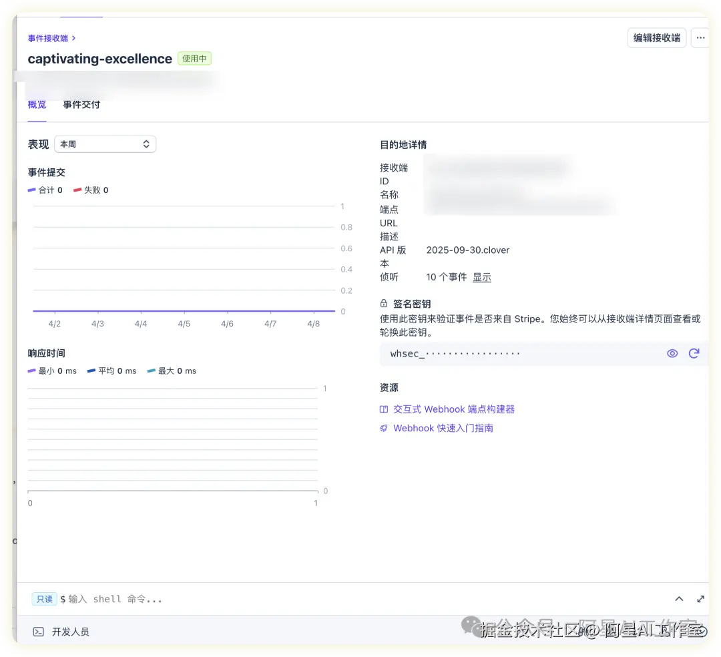The width and height of the screenshot is (721, 657).
Task: Toggle the 失败 series in 事件提交 legend
Action: (90, 190)
